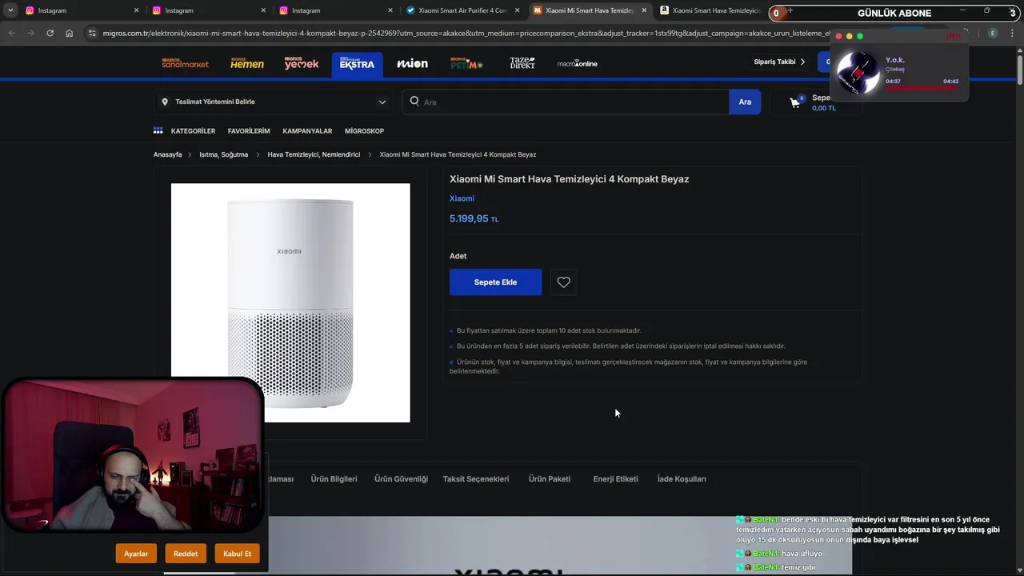
Task: Click the location pin icon
Action: (x=165, y=102)
